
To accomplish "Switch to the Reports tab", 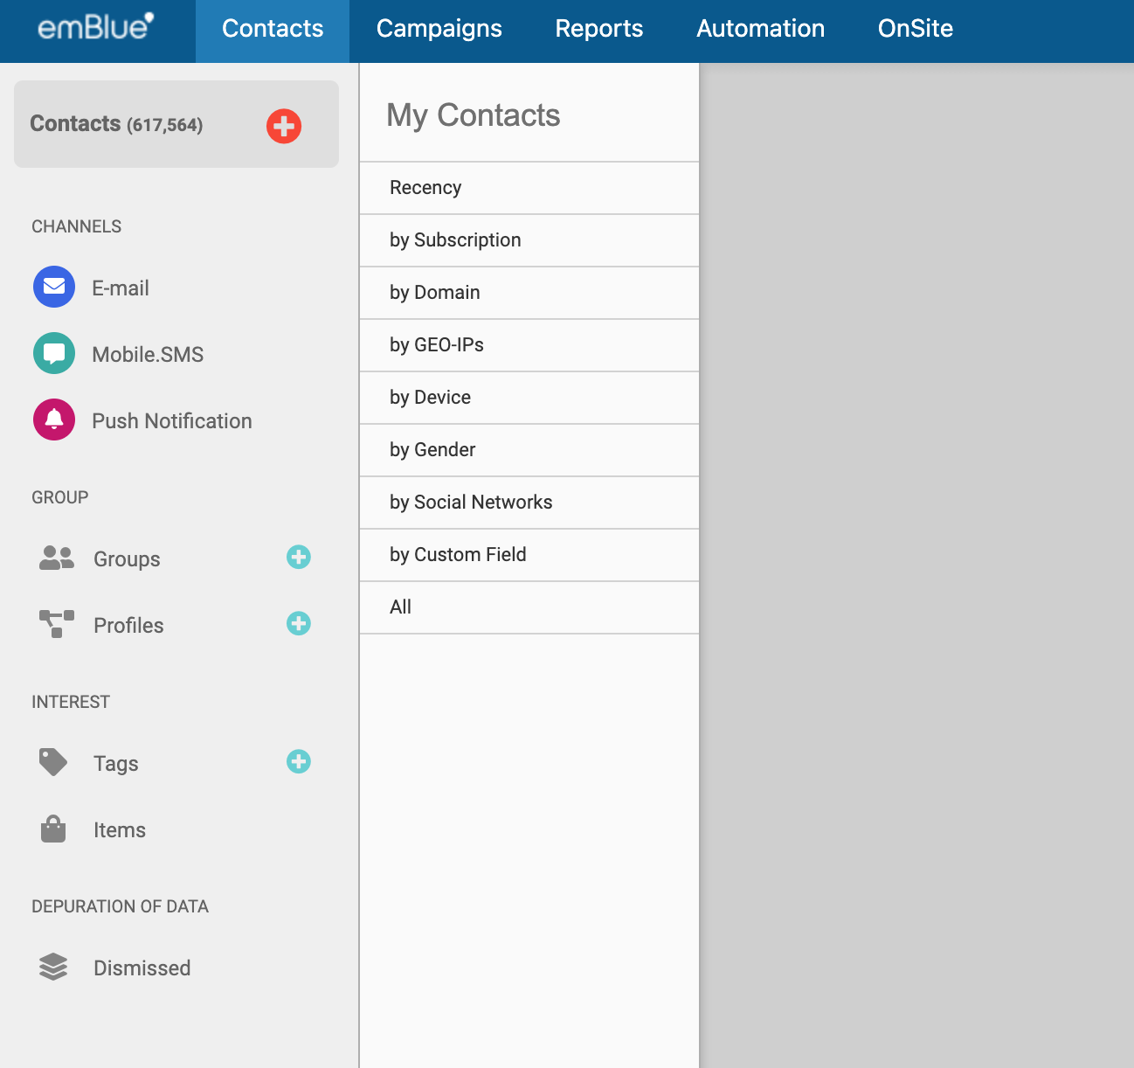I will 598,29.
